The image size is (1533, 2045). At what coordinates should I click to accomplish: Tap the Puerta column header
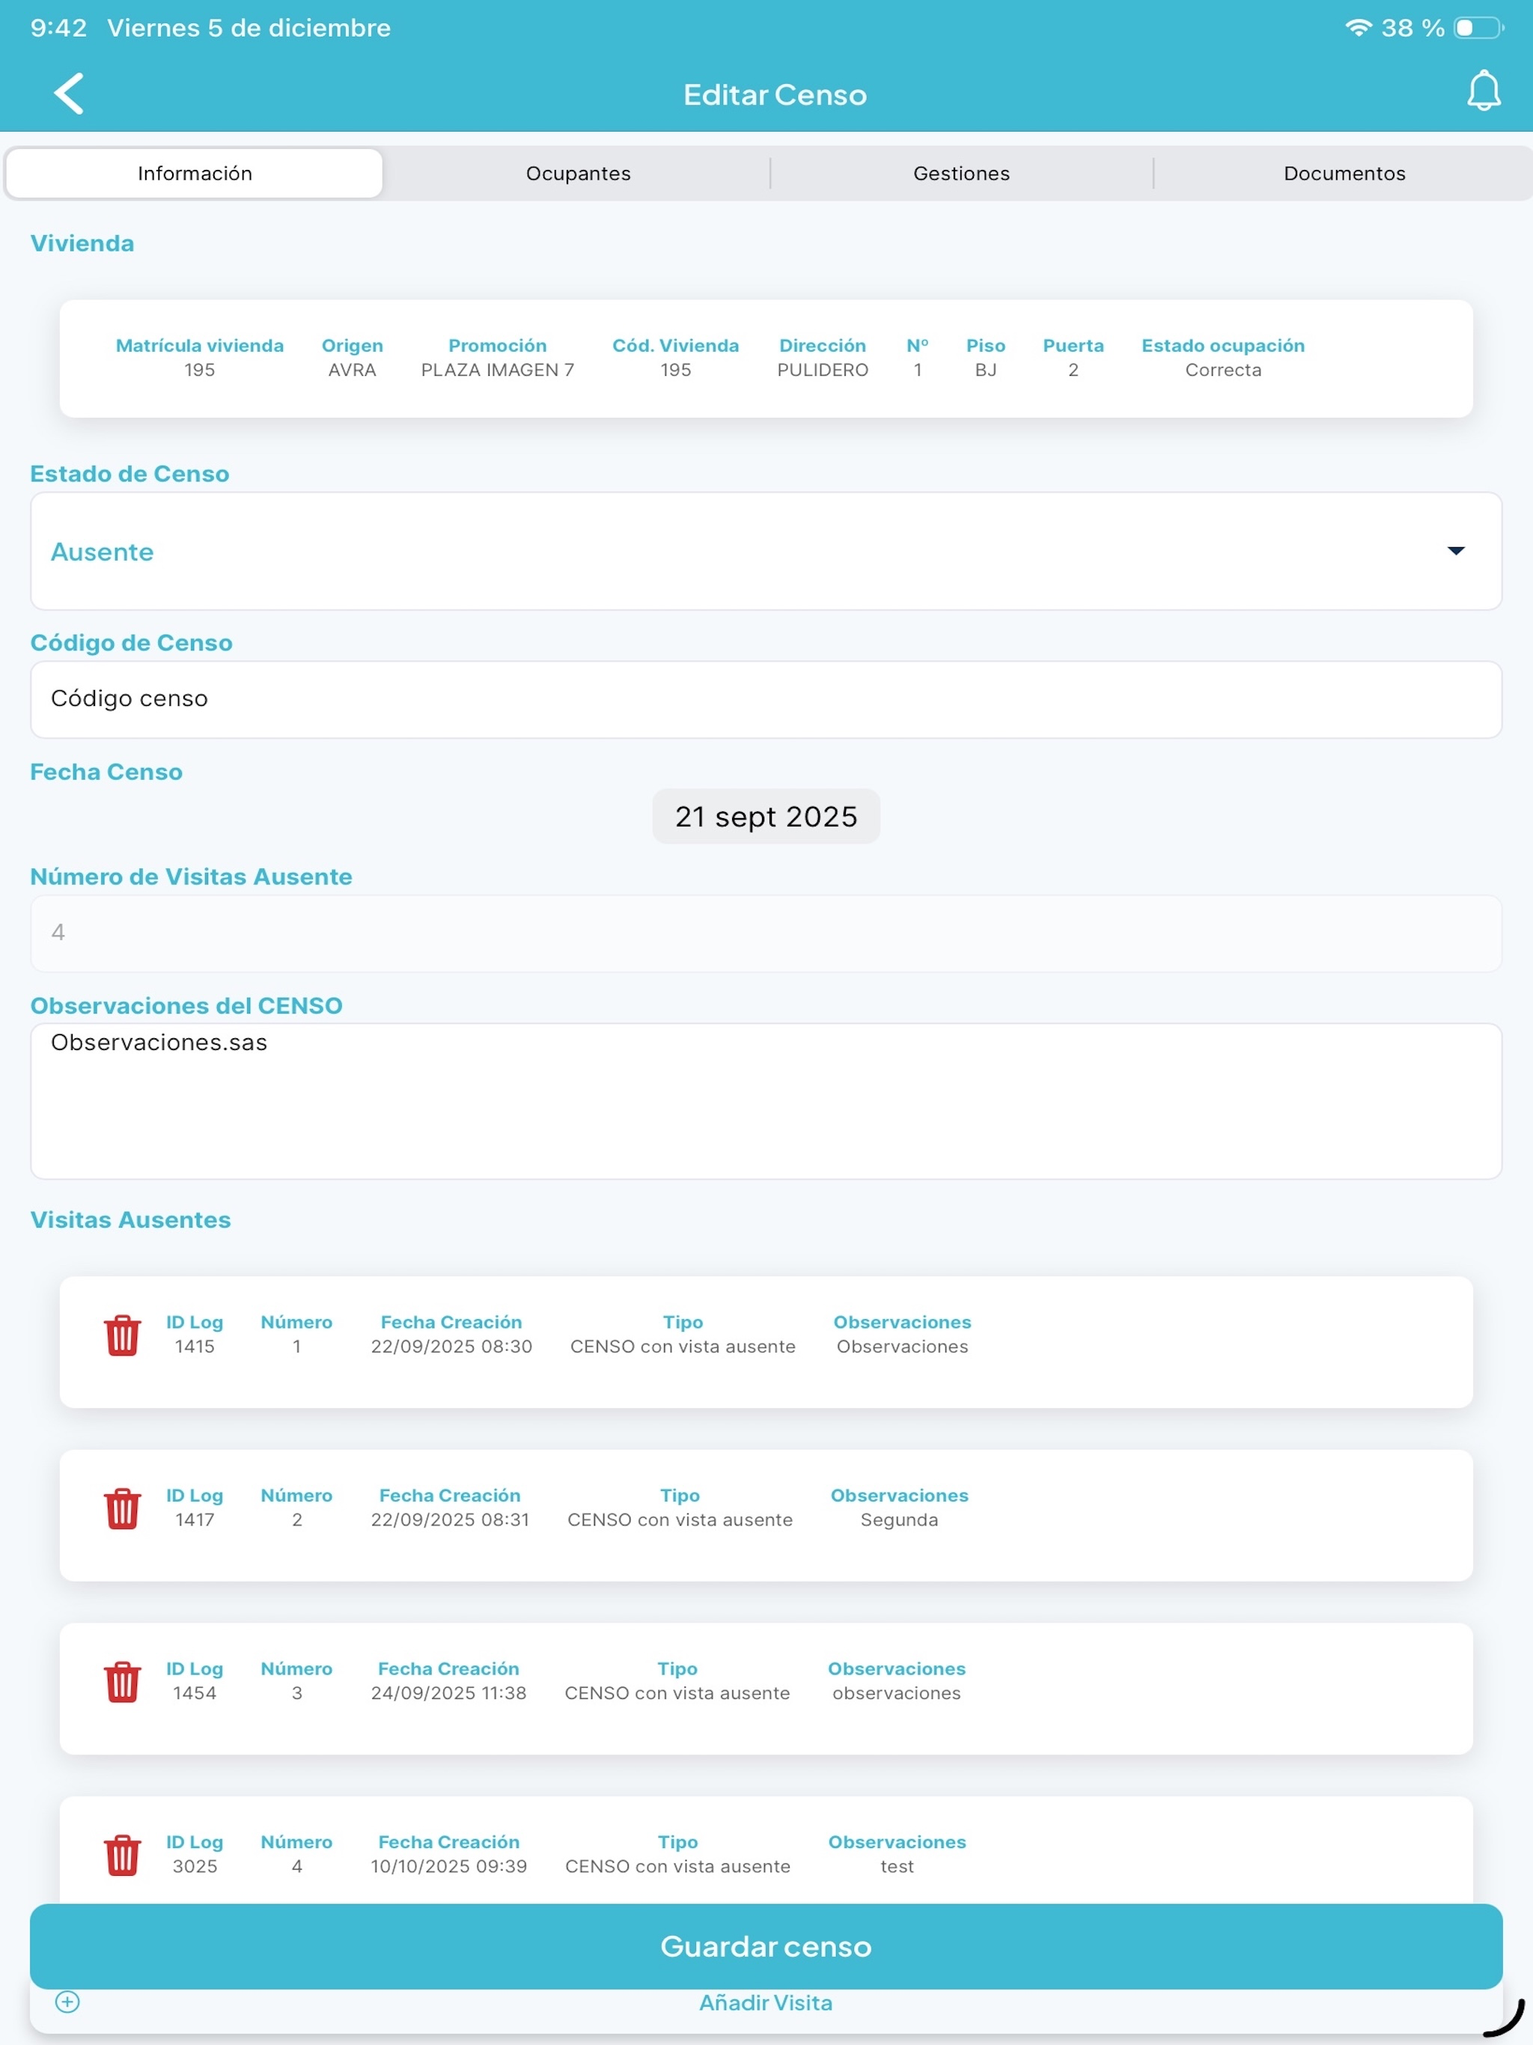coord(1073,345)
